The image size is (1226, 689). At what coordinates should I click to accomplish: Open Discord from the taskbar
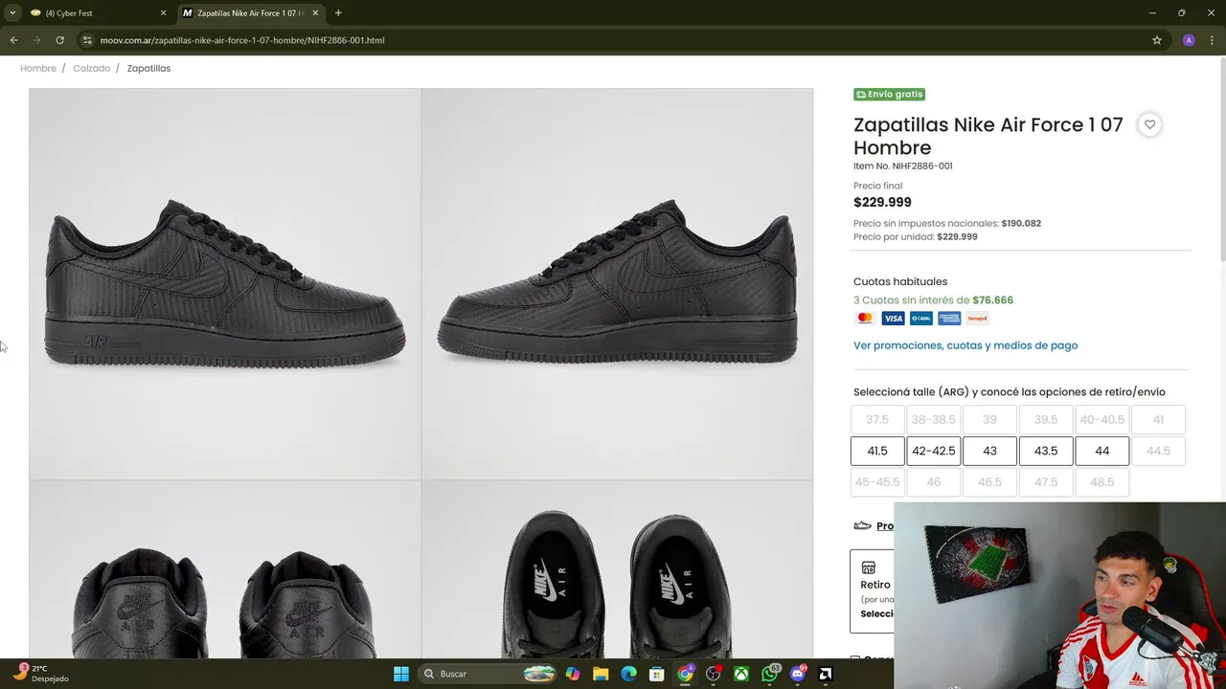(x=798, y=674)
